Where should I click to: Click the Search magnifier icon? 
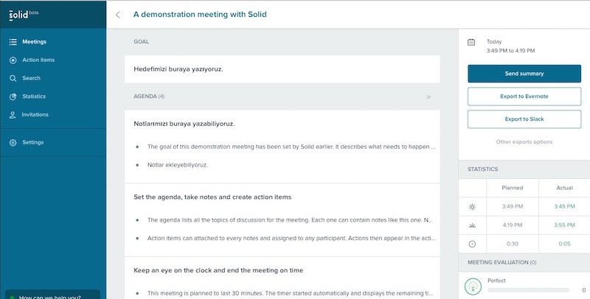pyautogui.click(x=13, y=78)
